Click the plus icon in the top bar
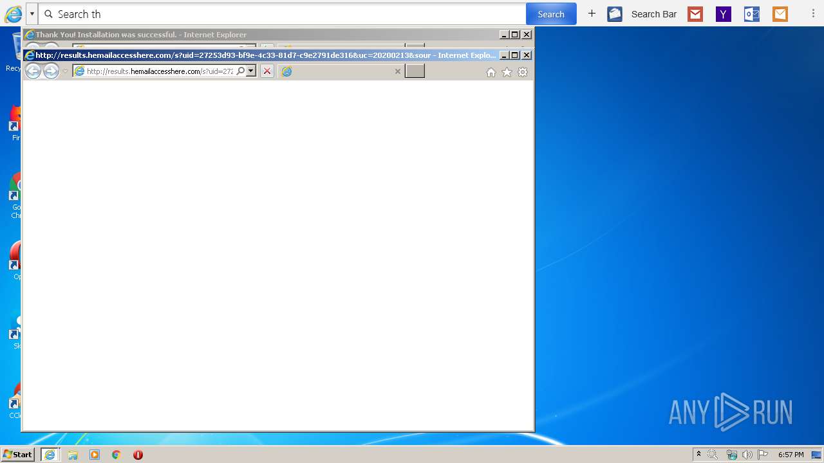The image size is (824, 463). (592, 14)
